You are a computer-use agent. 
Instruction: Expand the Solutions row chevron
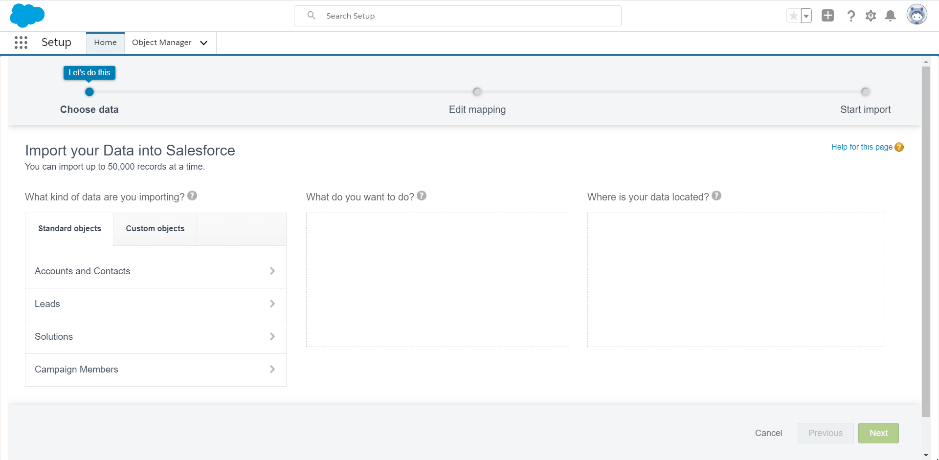tap(272, 336)
